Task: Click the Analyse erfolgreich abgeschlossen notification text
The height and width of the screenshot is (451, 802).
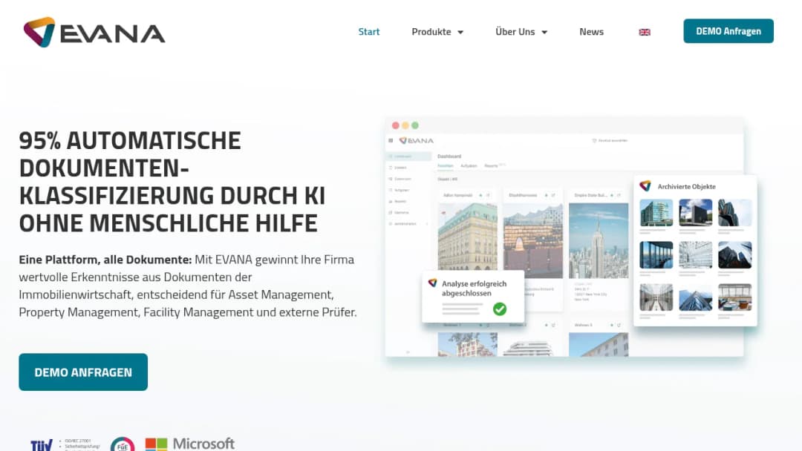Action: point(474,288)
